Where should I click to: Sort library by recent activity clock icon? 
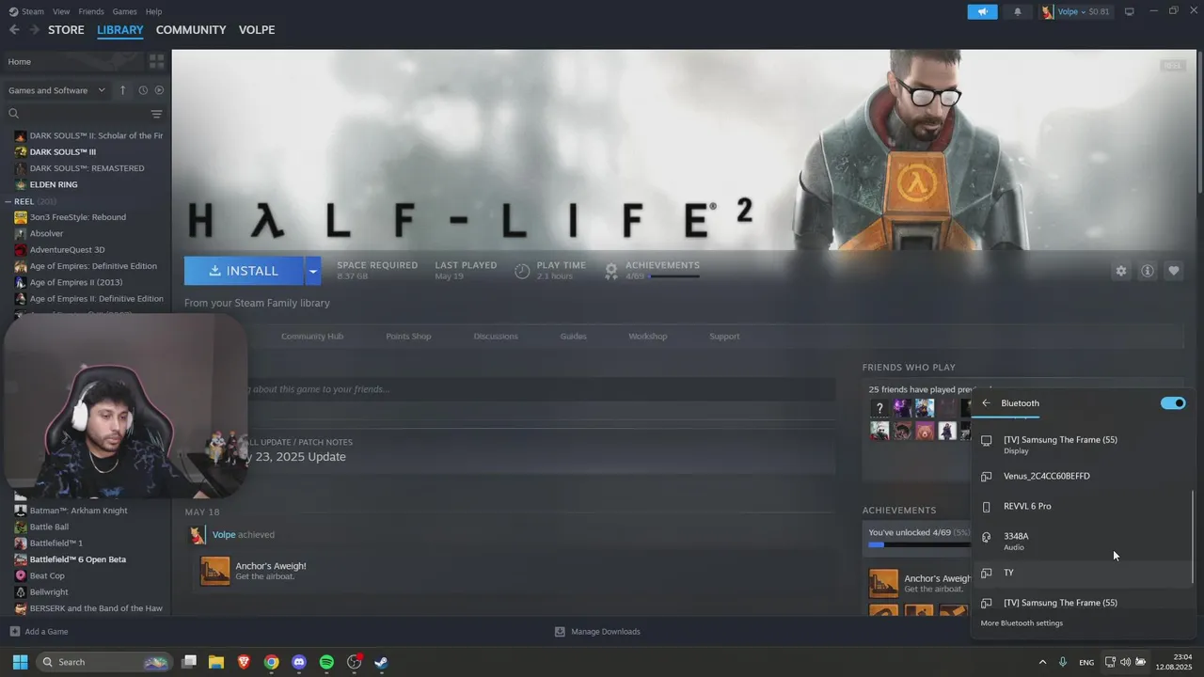(x=143, y=90)
